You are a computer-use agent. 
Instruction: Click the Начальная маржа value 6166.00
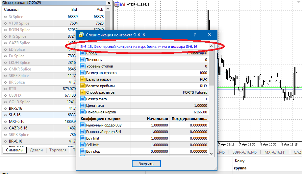200,112
